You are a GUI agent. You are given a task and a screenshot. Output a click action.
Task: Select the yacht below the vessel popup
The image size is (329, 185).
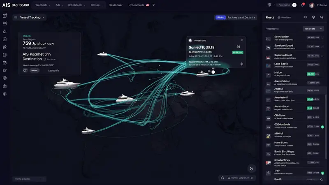pyautogui.click(x=202, y=74)
